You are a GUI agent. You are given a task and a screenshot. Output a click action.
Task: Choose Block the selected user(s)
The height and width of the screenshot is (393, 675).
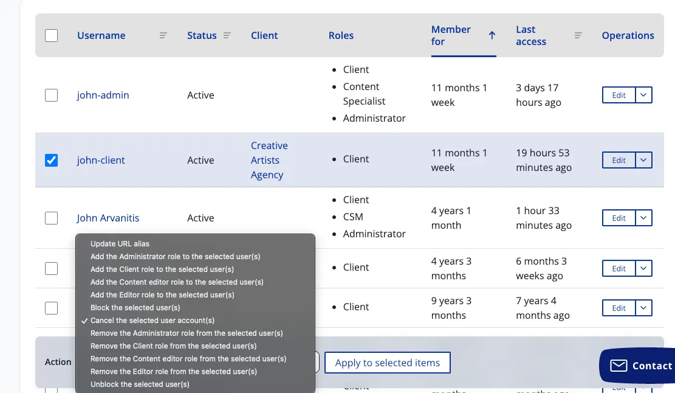(x=195, y=308)
